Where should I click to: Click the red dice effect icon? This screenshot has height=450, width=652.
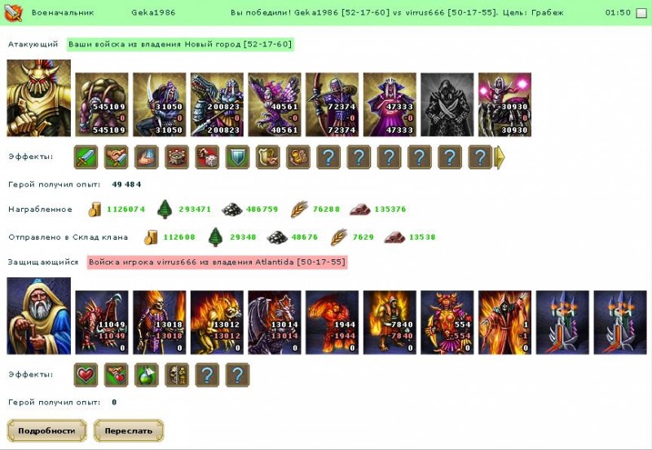click(x=207, y=157)
